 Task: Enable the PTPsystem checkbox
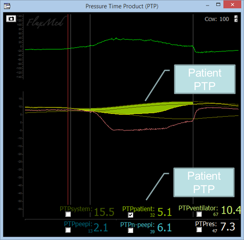coord(68,214)
